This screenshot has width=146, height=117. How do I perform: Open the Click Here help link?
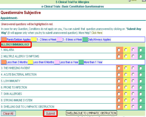coord(97,33)
